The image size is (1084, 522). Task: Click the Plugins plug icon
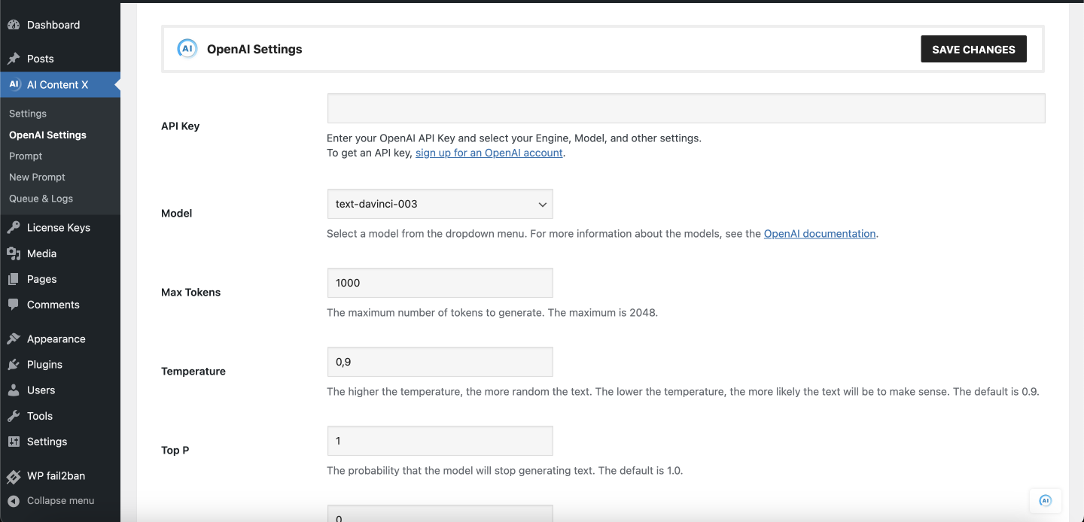(x=14, y=365)
